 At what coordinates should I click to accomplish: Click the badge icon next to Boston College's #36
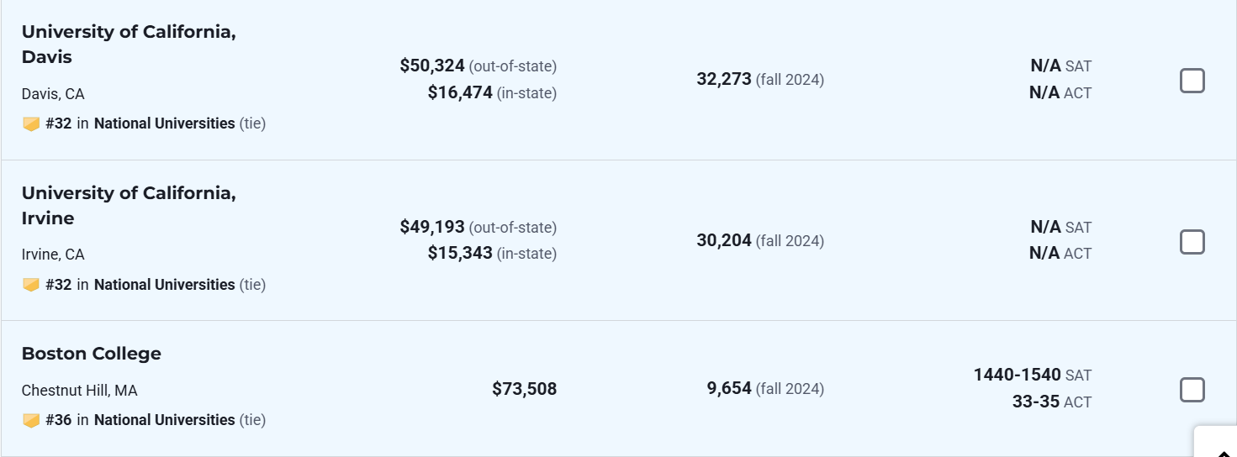(x=31, y=420)
